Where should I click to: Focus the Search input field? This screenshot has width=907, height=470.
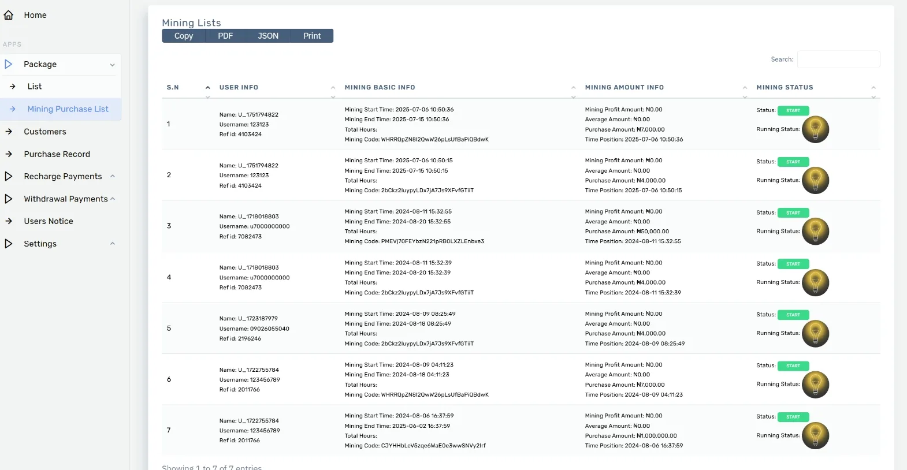(x=838, y=59)
